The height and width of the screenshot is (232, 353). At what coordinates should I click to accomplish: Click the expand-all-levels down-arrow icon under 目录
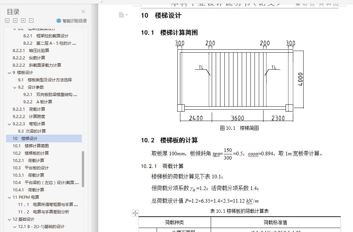pos(7,20)
